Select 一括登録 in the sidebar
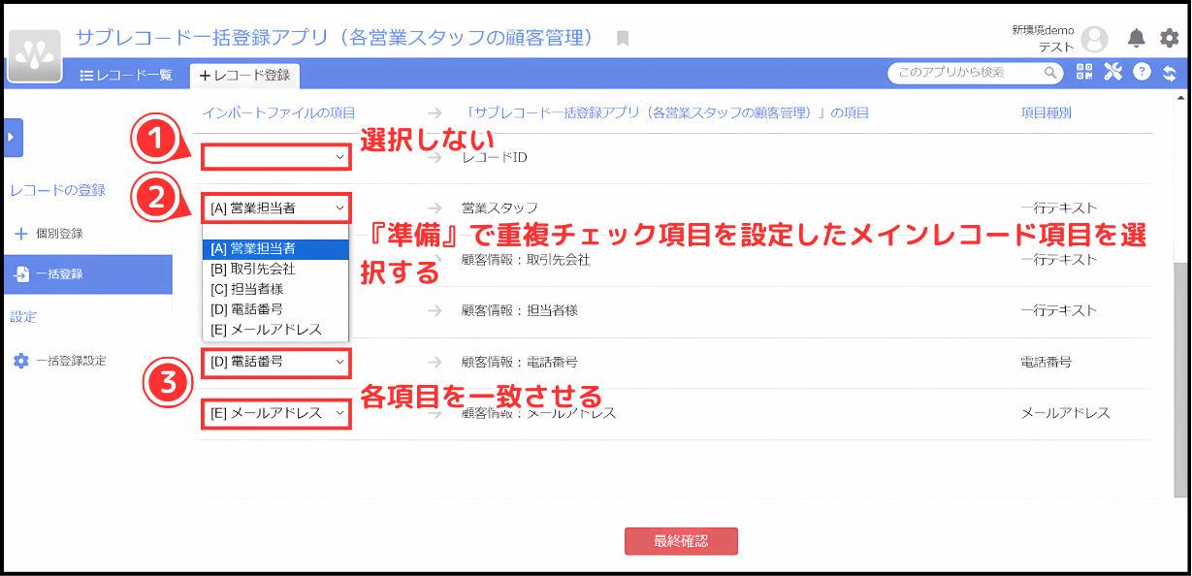1192x576 pixels. coord(88,274)
